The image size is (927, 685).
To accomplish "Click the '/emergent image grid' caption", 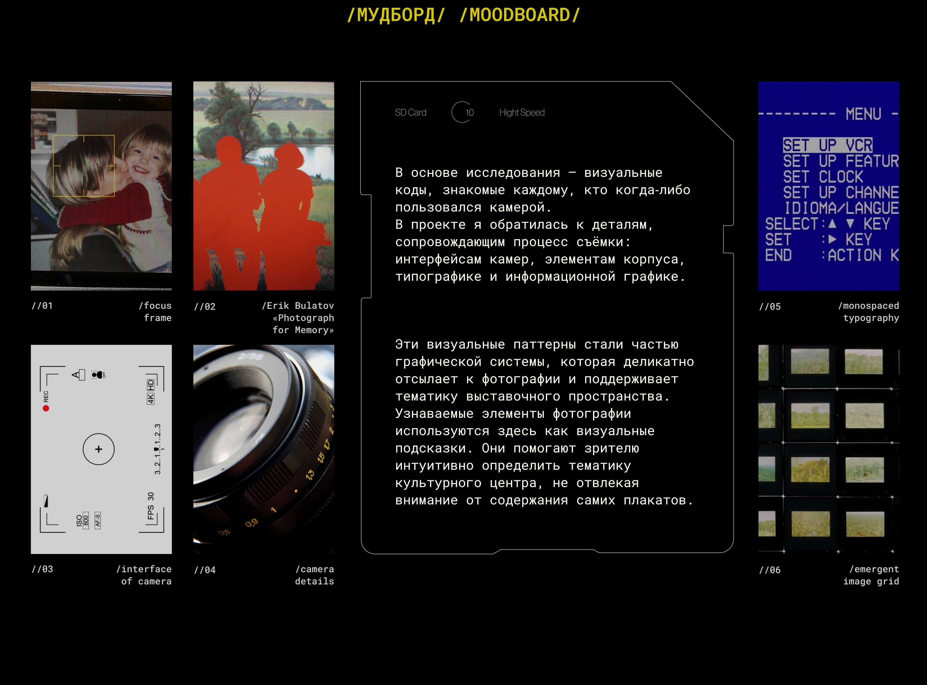I will 871,575.
